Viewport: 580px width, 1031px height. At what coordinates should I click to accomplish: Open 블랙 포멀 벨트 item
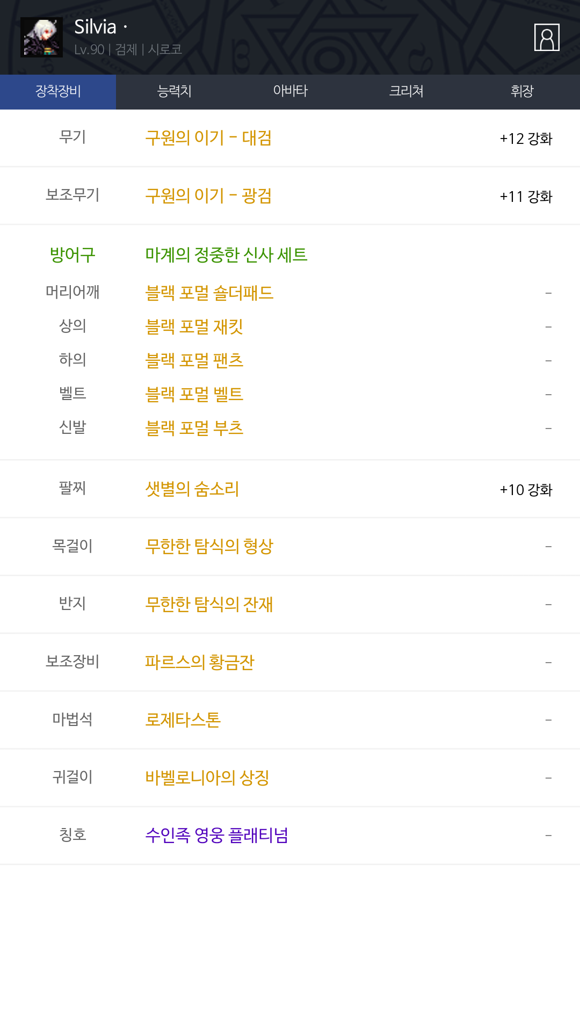(194, 394)
